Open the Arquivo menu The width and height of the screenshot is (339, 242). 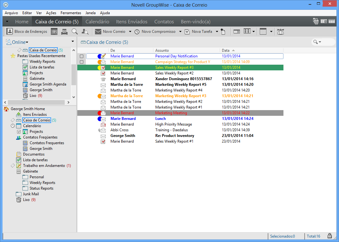coord(11,13)
